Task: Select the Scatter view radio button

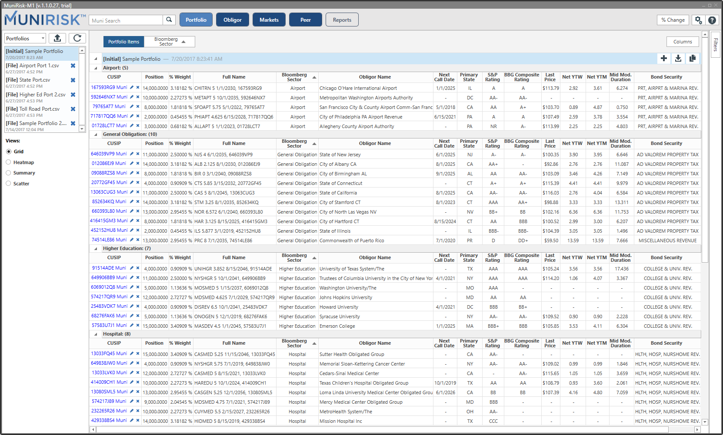Action: click(9, 184)
